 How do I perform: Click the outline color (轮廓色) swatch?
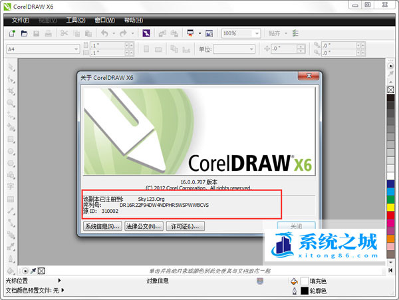pos(305,291)
